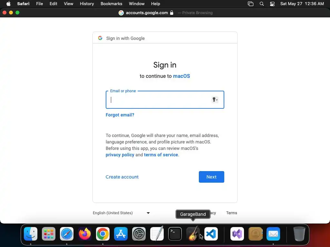
Task: Open the Safari menu
Action: 23,4
